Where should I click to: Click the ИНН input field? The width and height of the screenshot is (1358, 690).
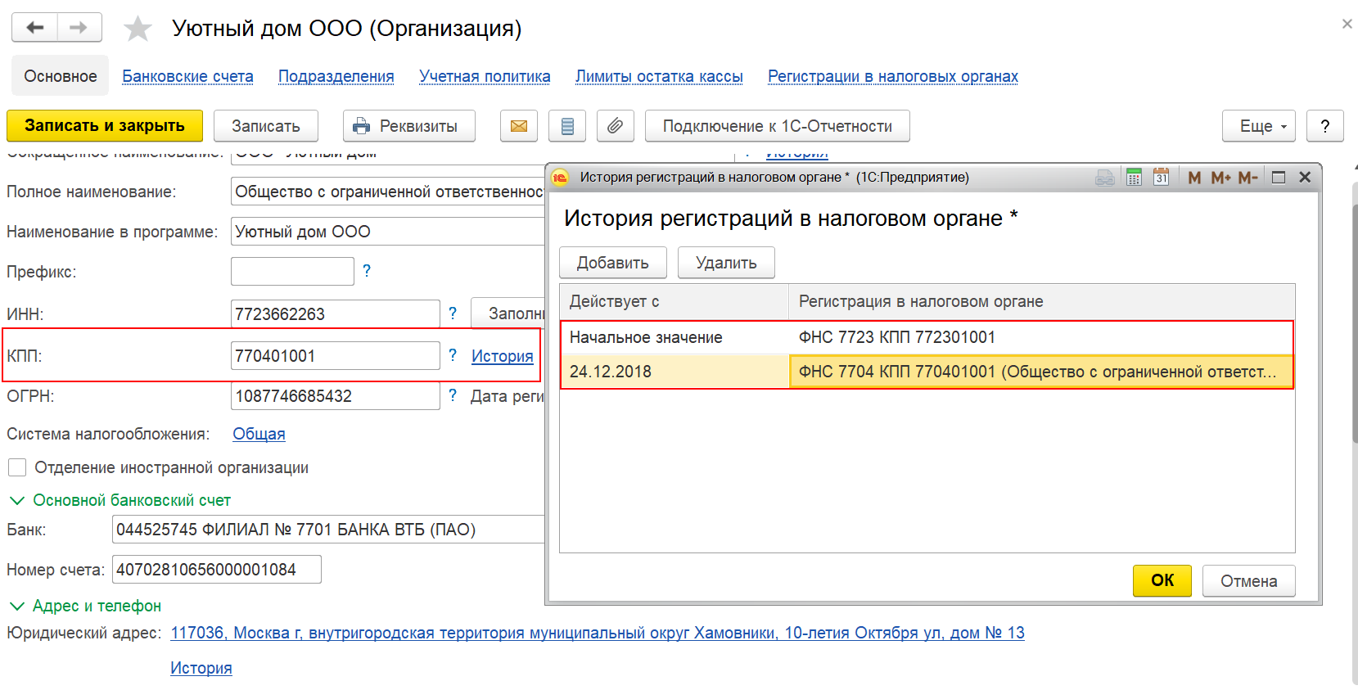(336, 314)
